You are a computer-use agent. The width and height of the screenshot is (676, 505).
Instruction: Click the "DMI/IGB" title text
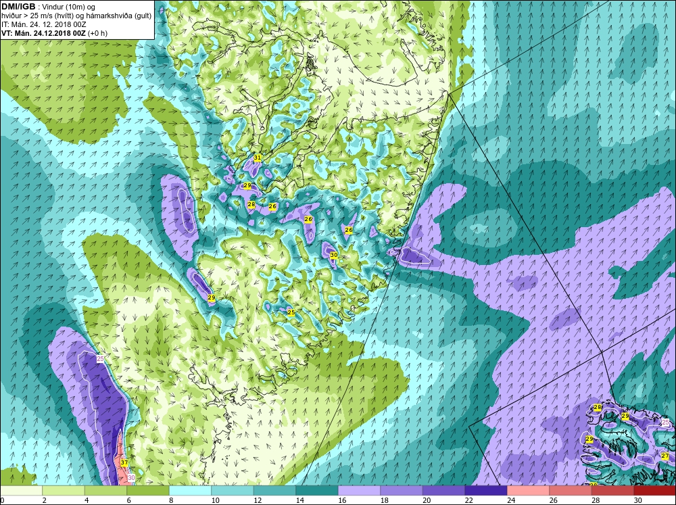(18, 7)
